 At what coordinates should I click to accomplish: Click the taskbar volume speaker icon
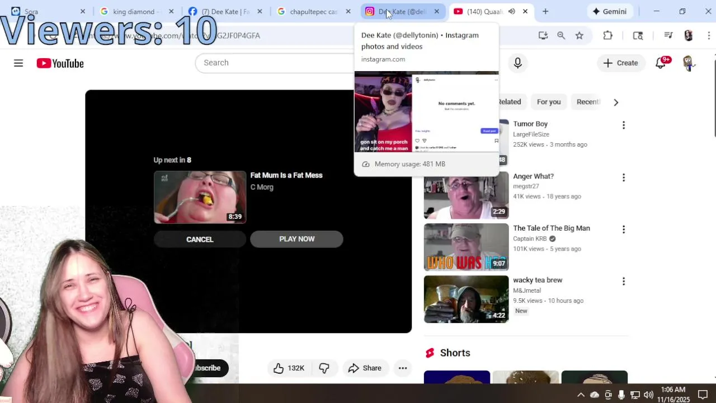[648, 395]
